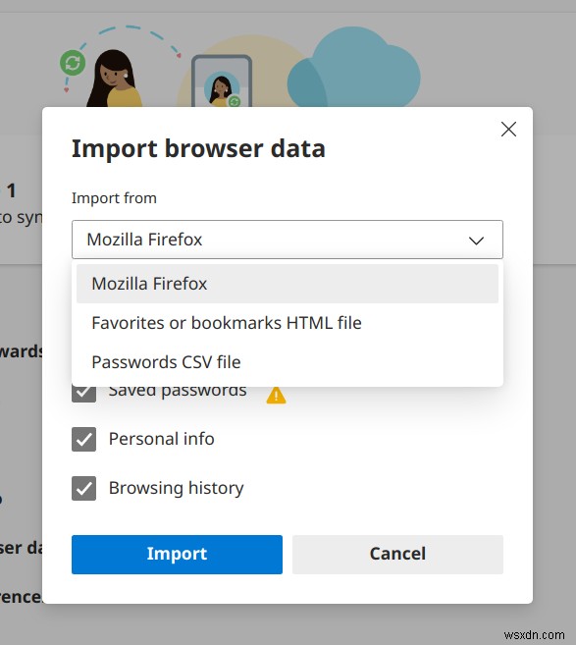Click the dropdown chevron arrow

[x=476, y=241]
